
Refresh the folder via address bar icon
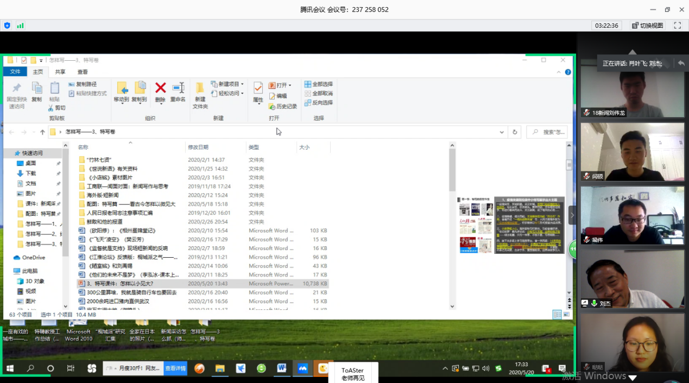pos(515,132)
